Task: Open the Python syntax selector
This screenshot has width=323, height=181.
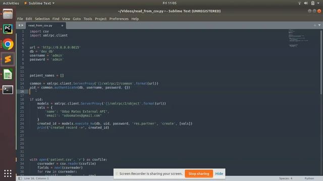Action: pos(309,178)
